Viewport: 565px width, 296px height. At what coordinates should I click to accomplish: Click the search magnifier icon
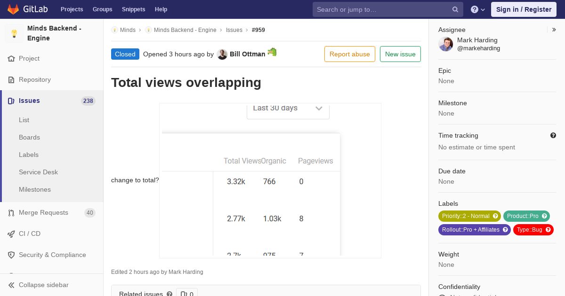(455, 9)
